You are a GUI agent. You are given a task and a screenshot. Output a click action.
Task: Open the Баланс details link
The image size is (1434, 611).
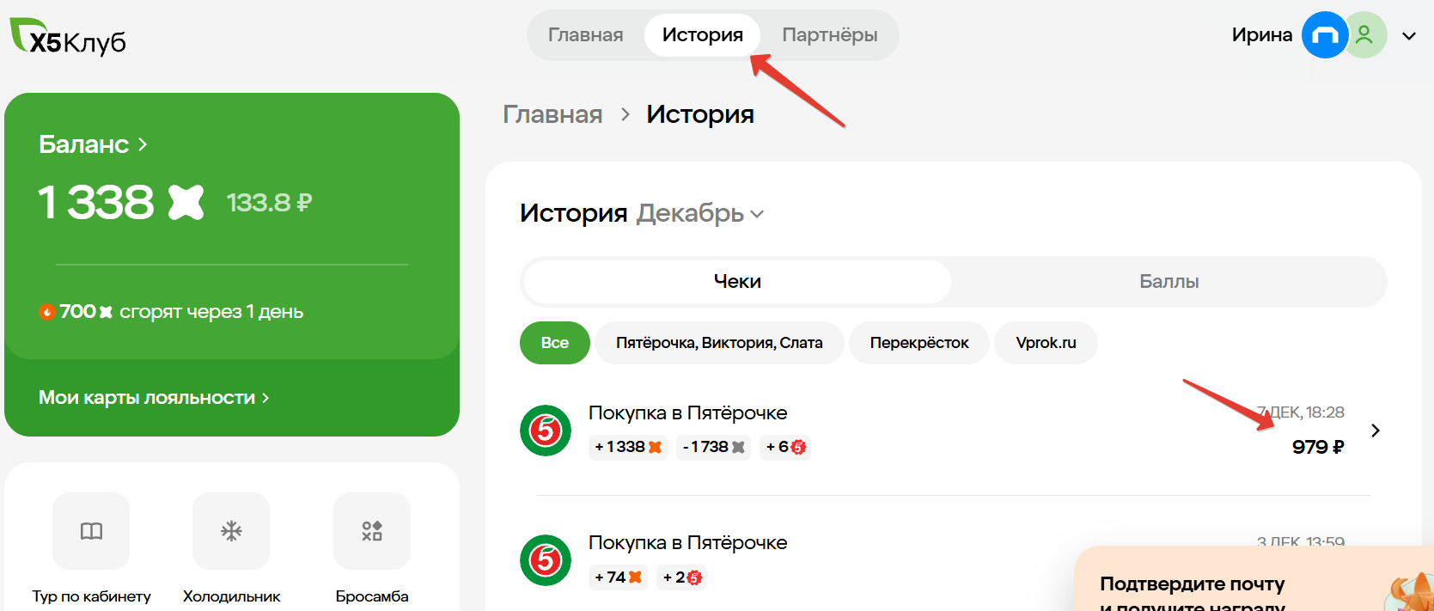(x=93, y=144)
